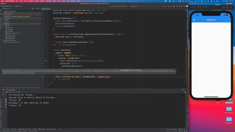Open the Apple menu
Viewport: 235px width, 132px height.
point(3,1)
